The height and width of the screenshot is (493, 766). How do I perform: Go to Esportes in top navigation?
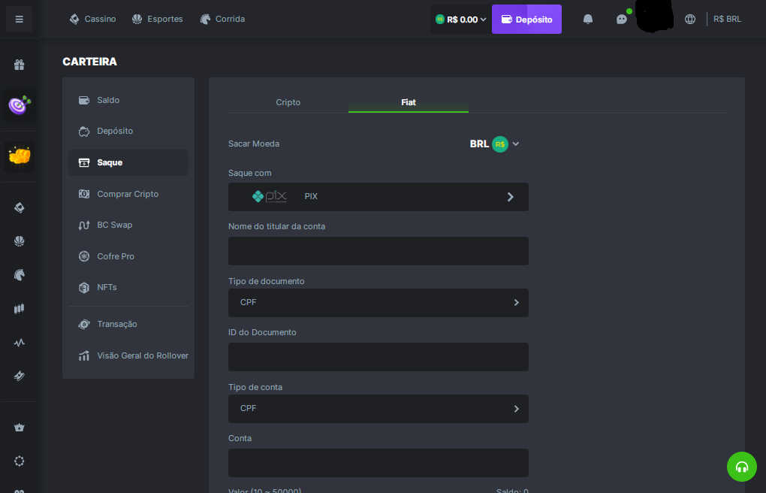tap(157, 19)
